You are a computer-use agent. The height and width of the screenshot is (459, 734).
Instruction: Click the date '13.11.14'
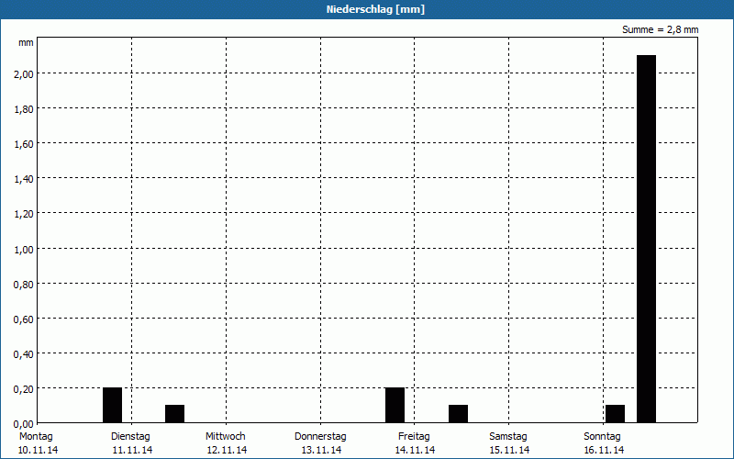(x=321, y=450)
